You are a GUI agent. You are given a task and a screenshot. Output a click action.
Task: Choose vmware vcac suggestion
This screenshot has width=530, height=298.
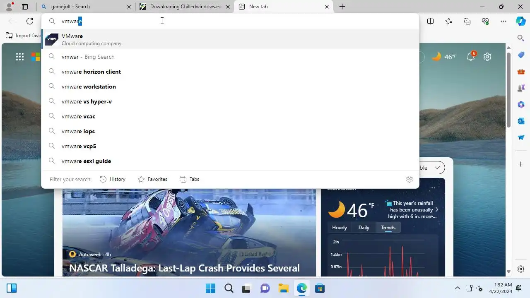click(x=230, y=116)
